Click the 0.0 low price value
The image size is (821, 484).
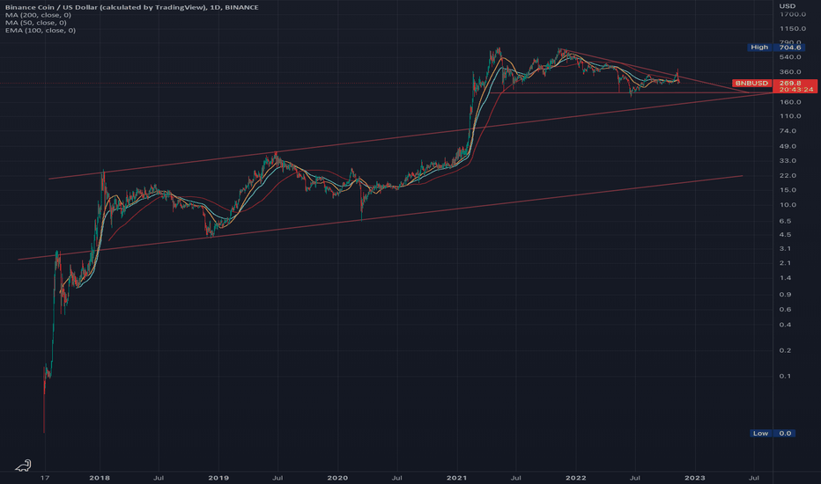click(x=785, y=433)
